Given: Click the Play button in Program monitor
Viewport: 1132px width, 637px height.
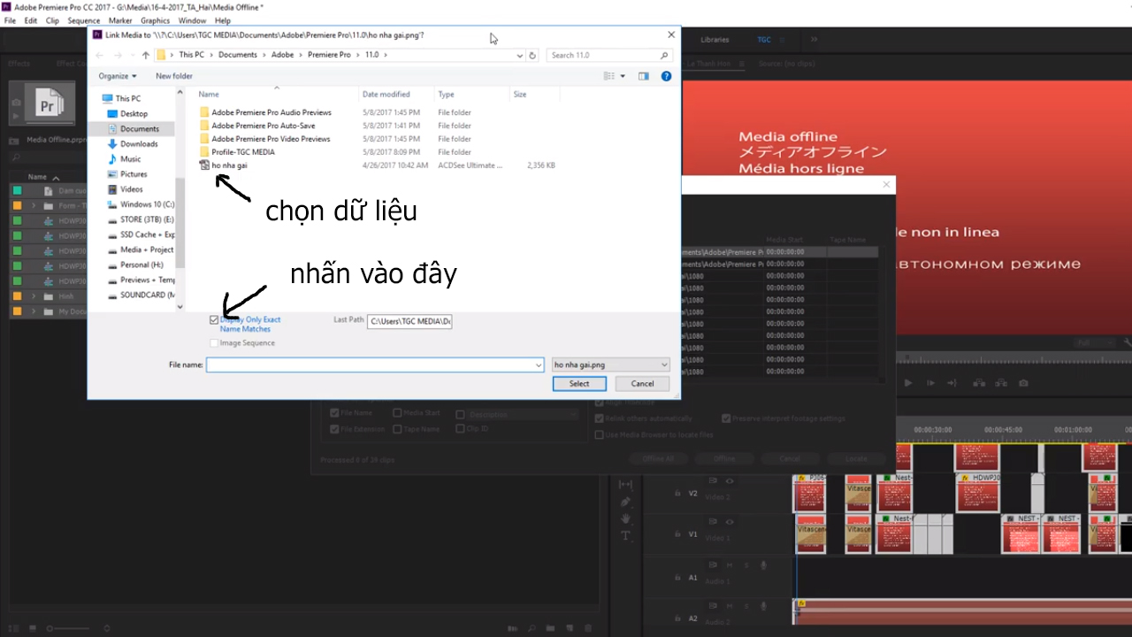Looking at the screenshot, I should [907, 383].
